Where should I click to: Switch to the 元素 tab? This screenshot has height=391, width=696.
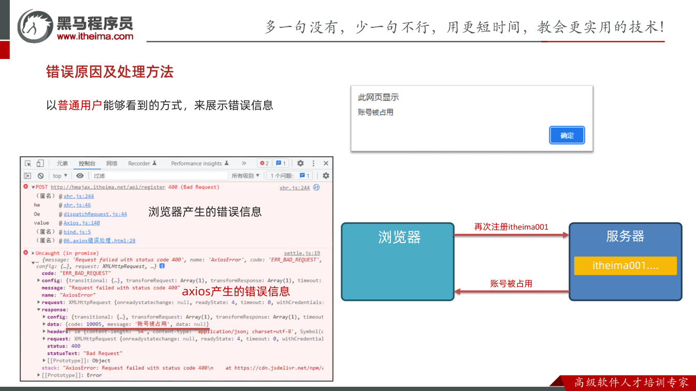[x=62, y=163]
